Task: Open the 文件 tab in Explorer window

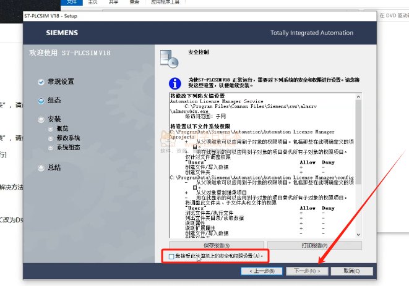Action: pyautogui.click(x=72, y=2)
